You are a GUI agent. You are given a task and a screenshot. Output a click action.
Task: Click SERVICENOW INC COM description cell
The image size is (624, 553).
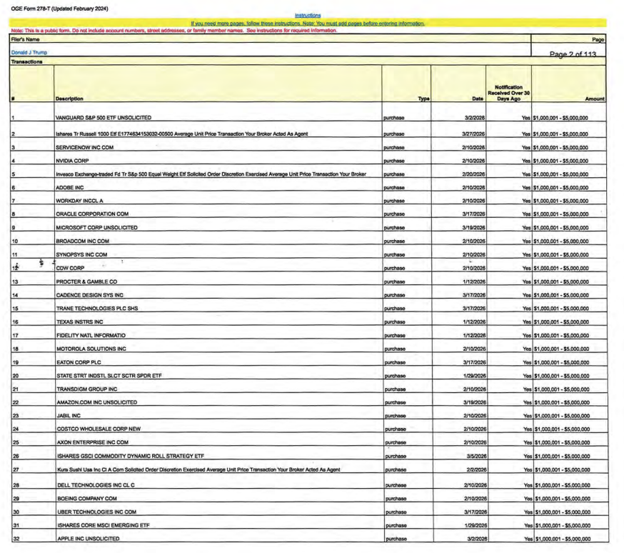84,147
